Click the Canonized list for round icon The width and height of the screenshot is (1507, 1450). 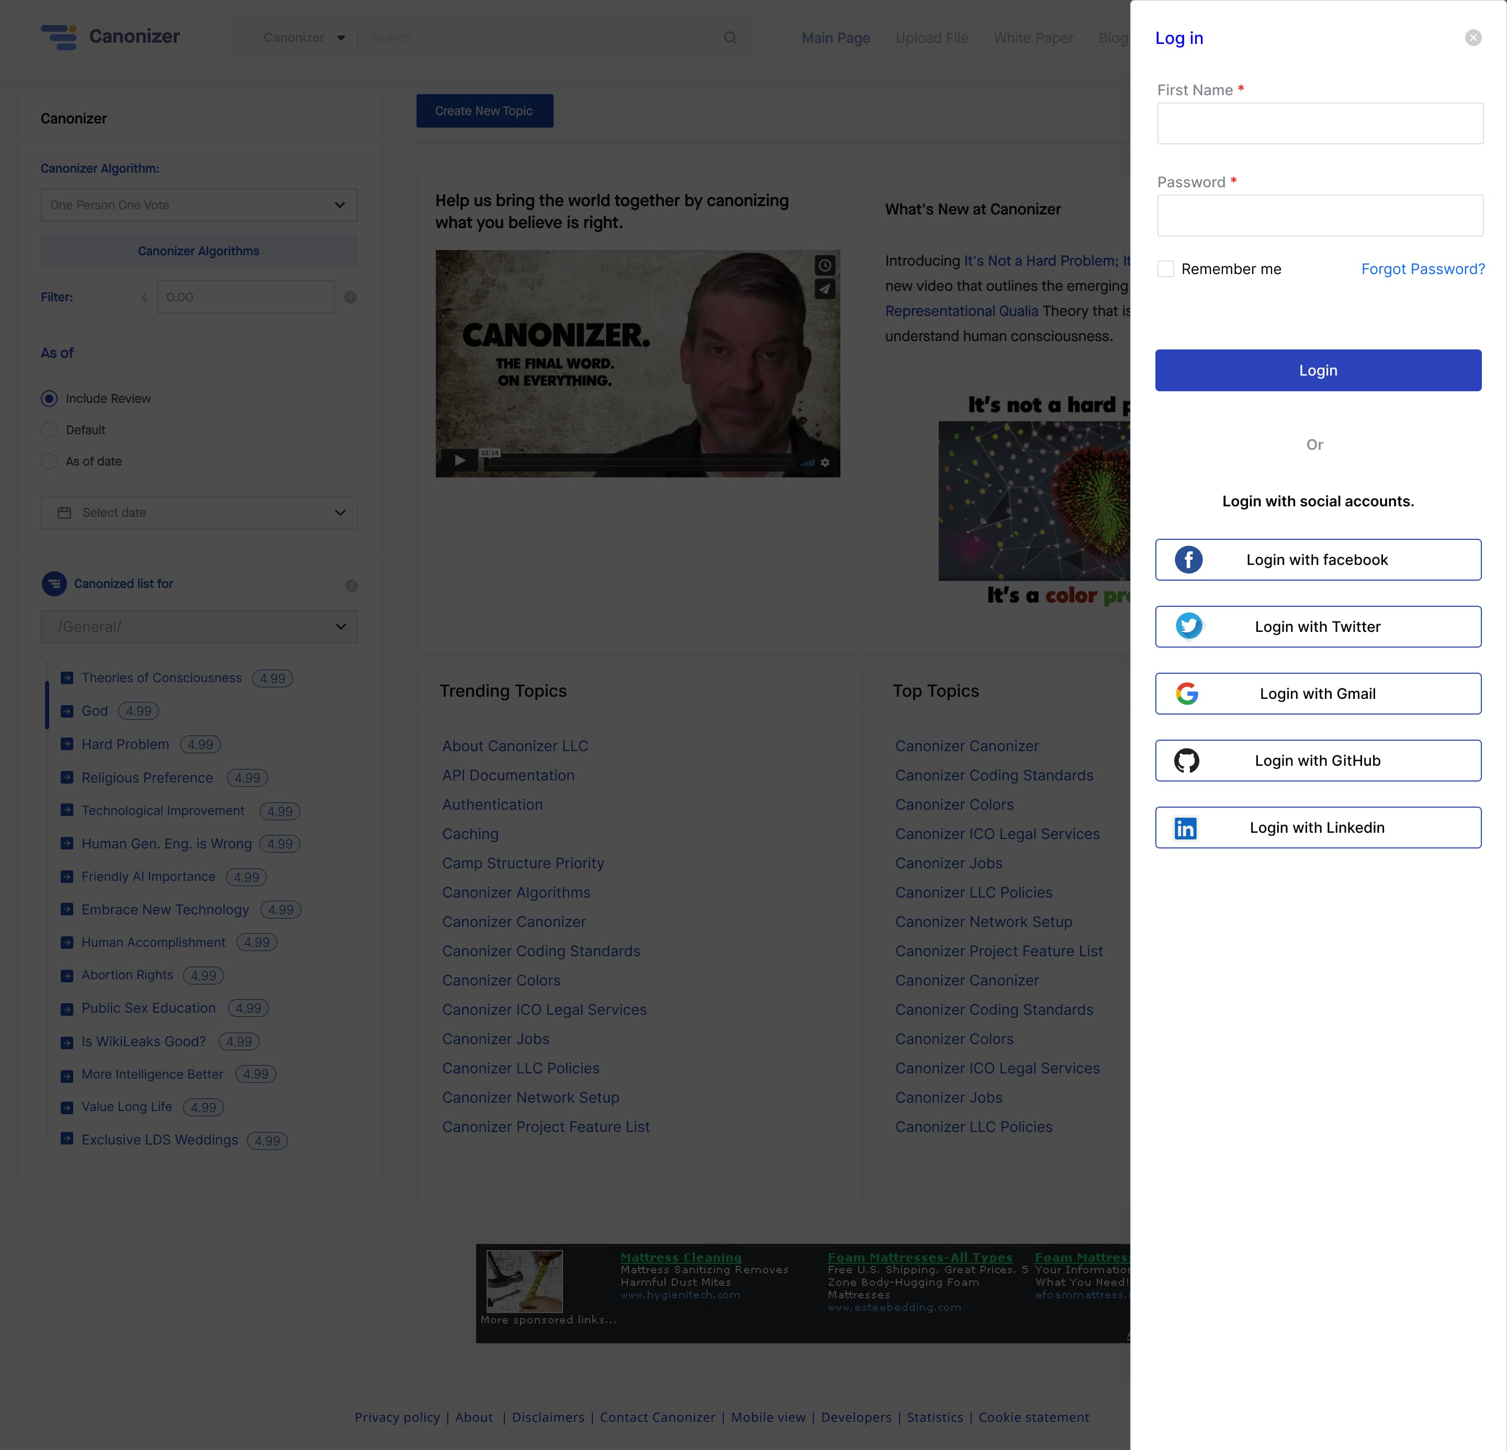pyautogui.click(x=54, y=584)
